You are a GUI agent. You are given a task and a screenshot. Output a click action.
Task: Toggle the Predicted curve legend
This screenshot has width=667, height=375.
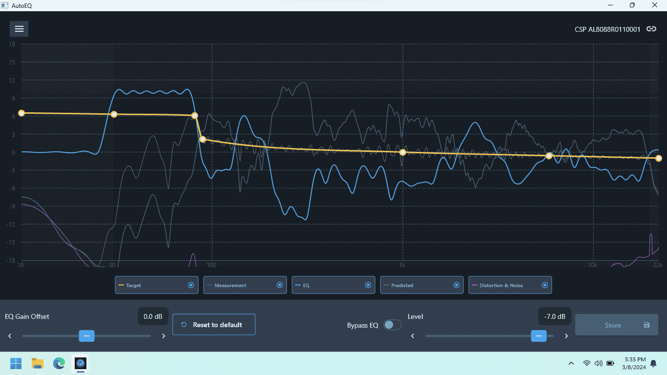tap(422, 285)
